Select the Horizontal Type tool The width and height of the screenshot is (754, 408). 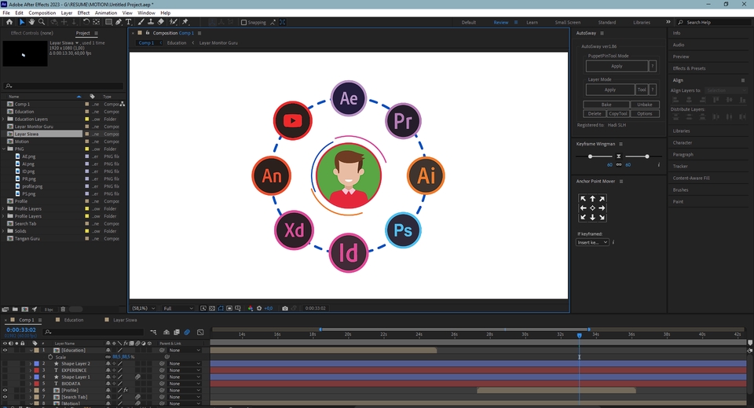[x=128, y=22]
